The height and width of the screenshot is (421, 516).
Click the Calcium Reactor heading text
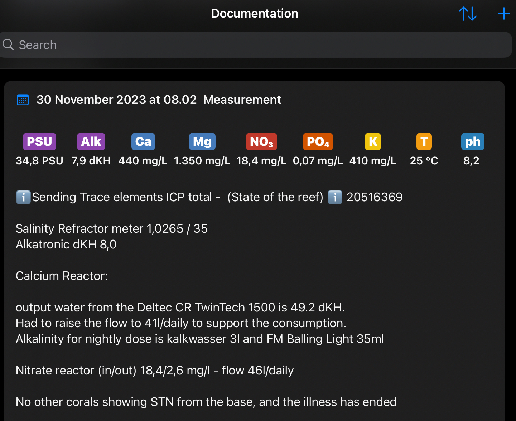[62, 276]
